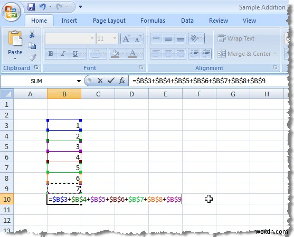Cut the selection with scissors icon
The height and width of the screenshot is (237, 294).
pyautogui.click(x=32, y=34)
